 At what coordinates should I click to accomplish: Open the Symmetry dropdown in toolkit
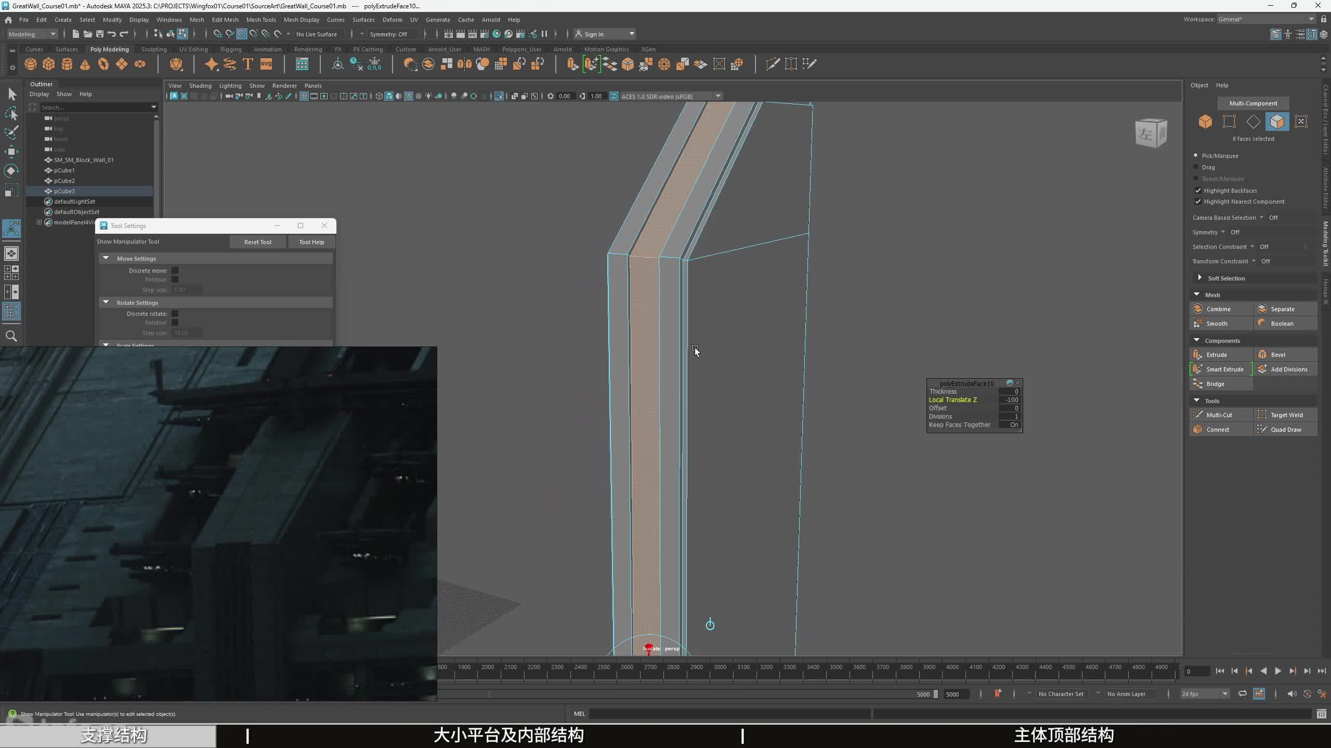coord(1223,232)
